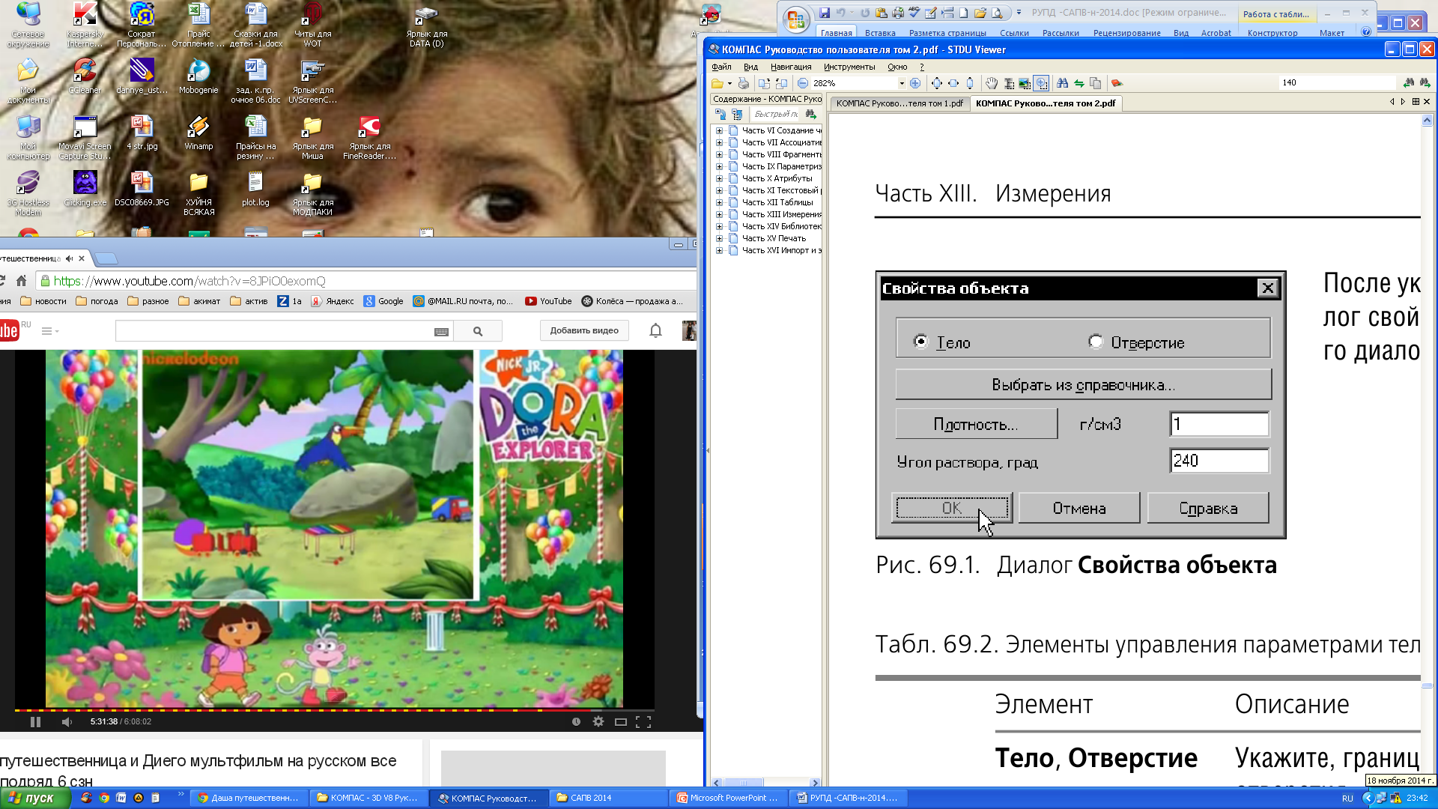Screen dimensions: 1438x809
Task: Seek on YouTube video progress bar
Action: pos(335,709)
